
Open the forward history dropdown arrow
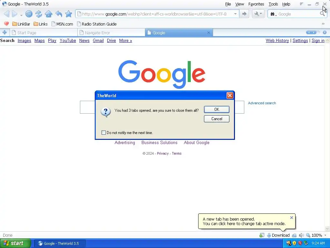[21, 15]
